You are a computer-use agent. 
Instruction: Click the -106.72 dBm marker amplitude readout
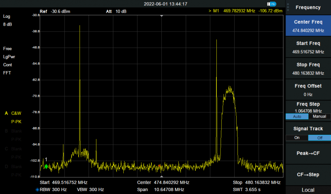click(x=271, y=11)
